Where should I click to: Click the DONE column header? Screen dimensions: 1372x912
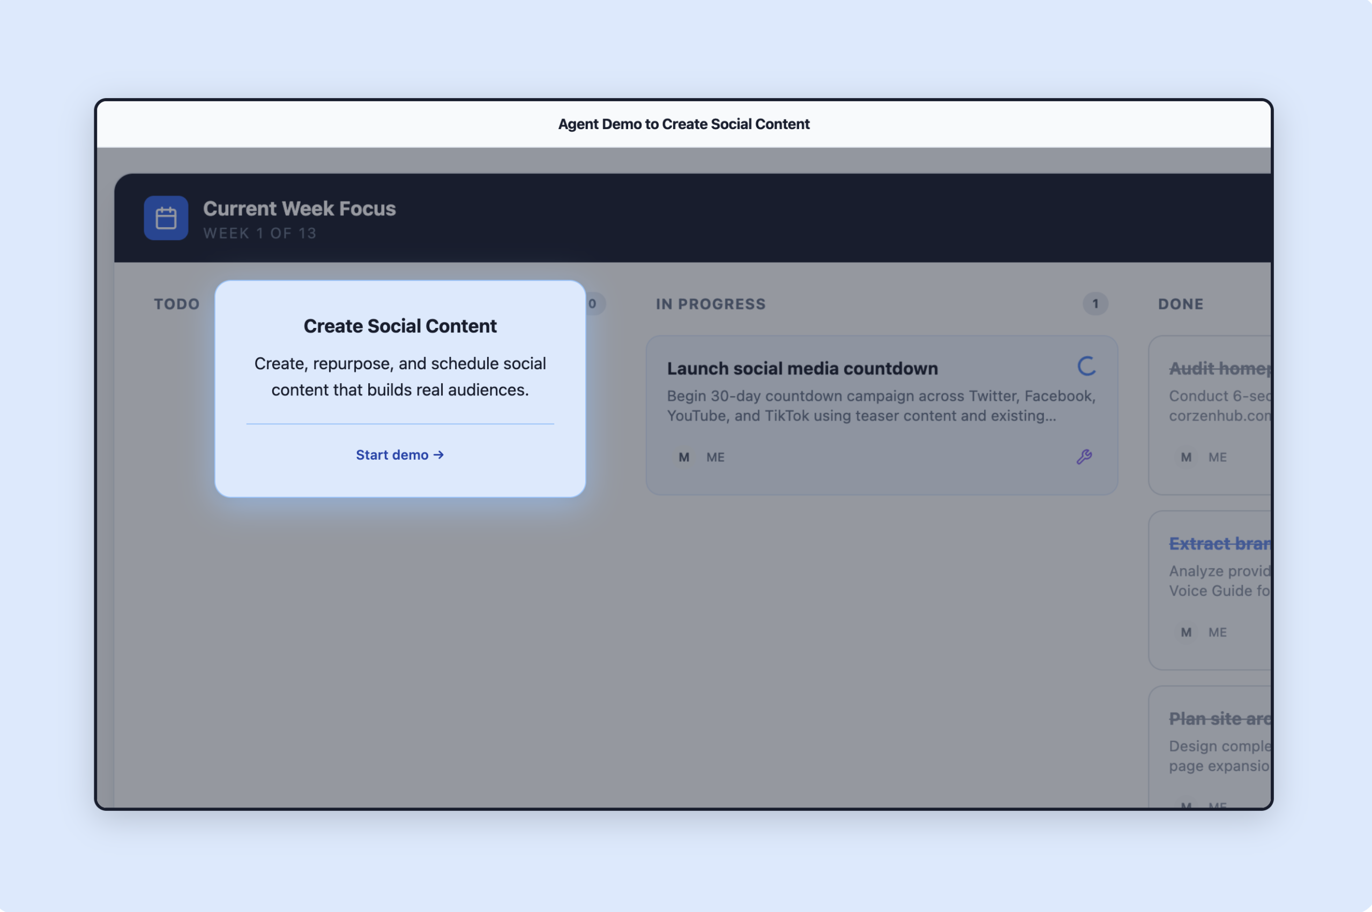[1180, 304]
